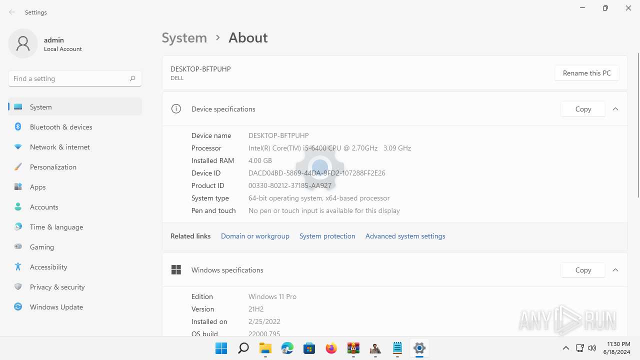Click the back arrow in Settings

(12, 12)
